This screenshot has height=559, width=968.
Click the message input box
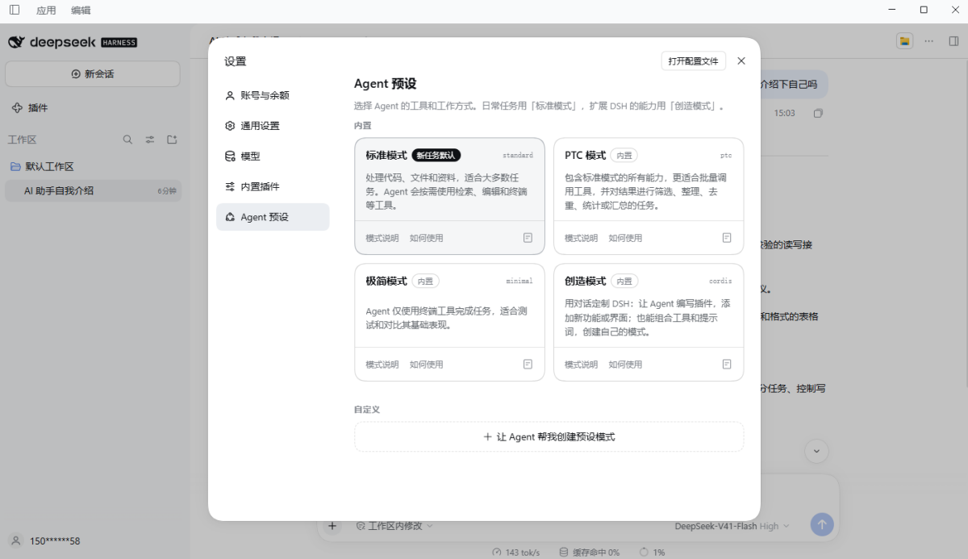[578, 496]
